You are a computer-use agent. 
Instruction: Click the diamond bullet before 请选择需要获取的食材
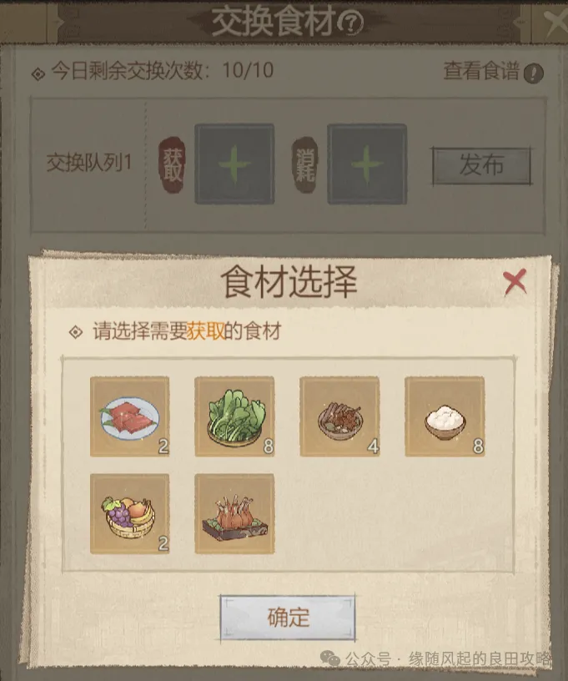pyautogui.click(x=76, y=332)
